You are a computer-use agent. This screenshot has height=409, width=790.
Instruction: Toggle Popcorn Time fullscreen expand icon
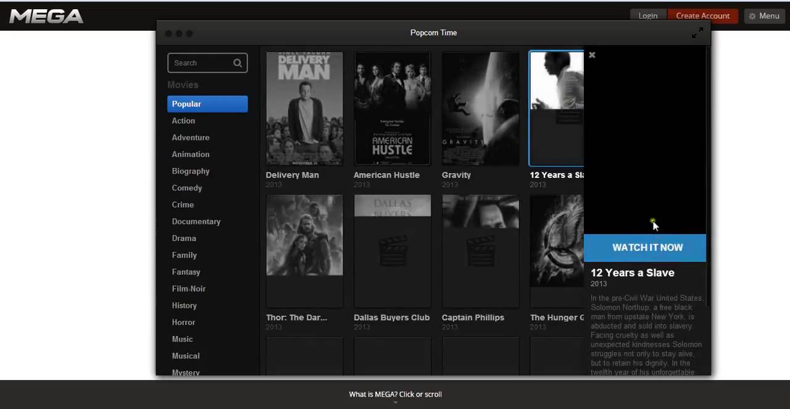coord(697,33)
